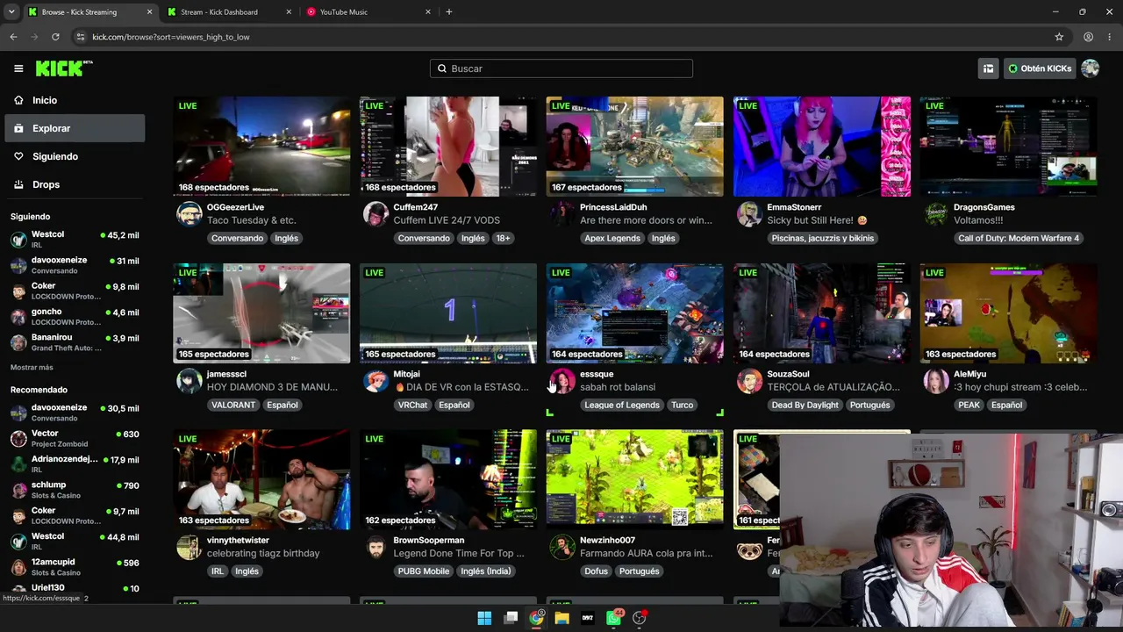
Task: Click OGGeezerLive's channel avatar
Action: click(x=189, y=214)
